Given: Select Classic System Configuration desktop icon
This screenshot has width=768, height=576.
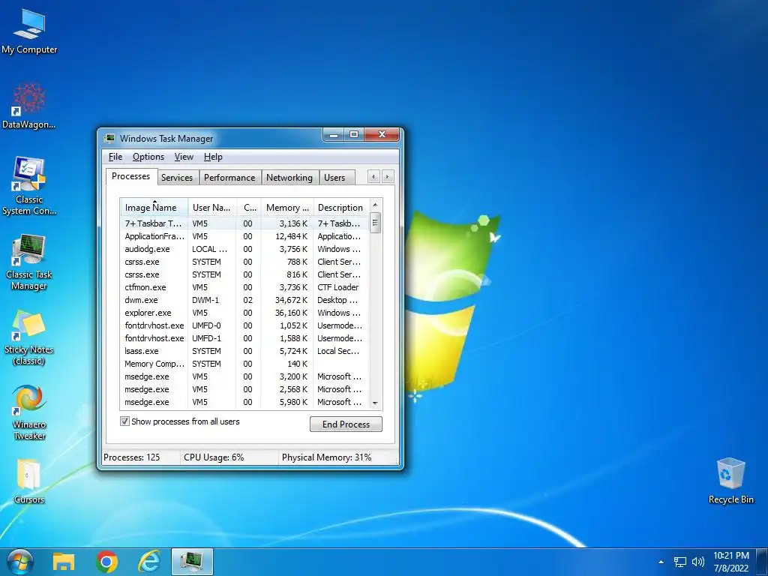Looking at the screenshot, I should [29, 186].
